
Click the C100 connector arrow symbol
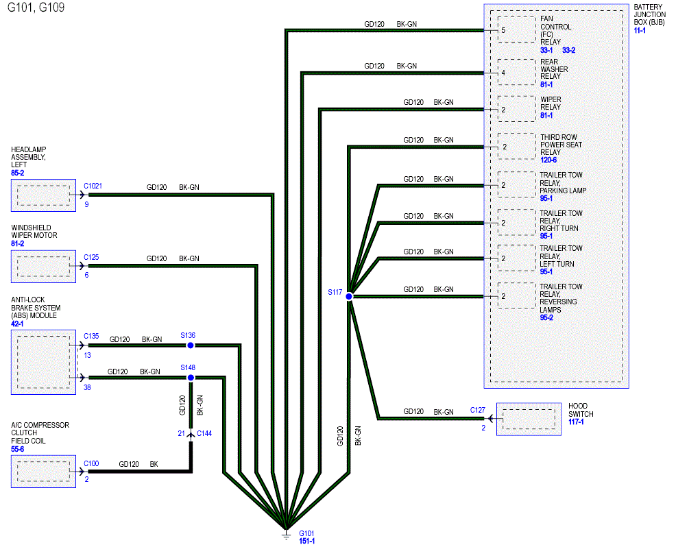click(82, 472)
